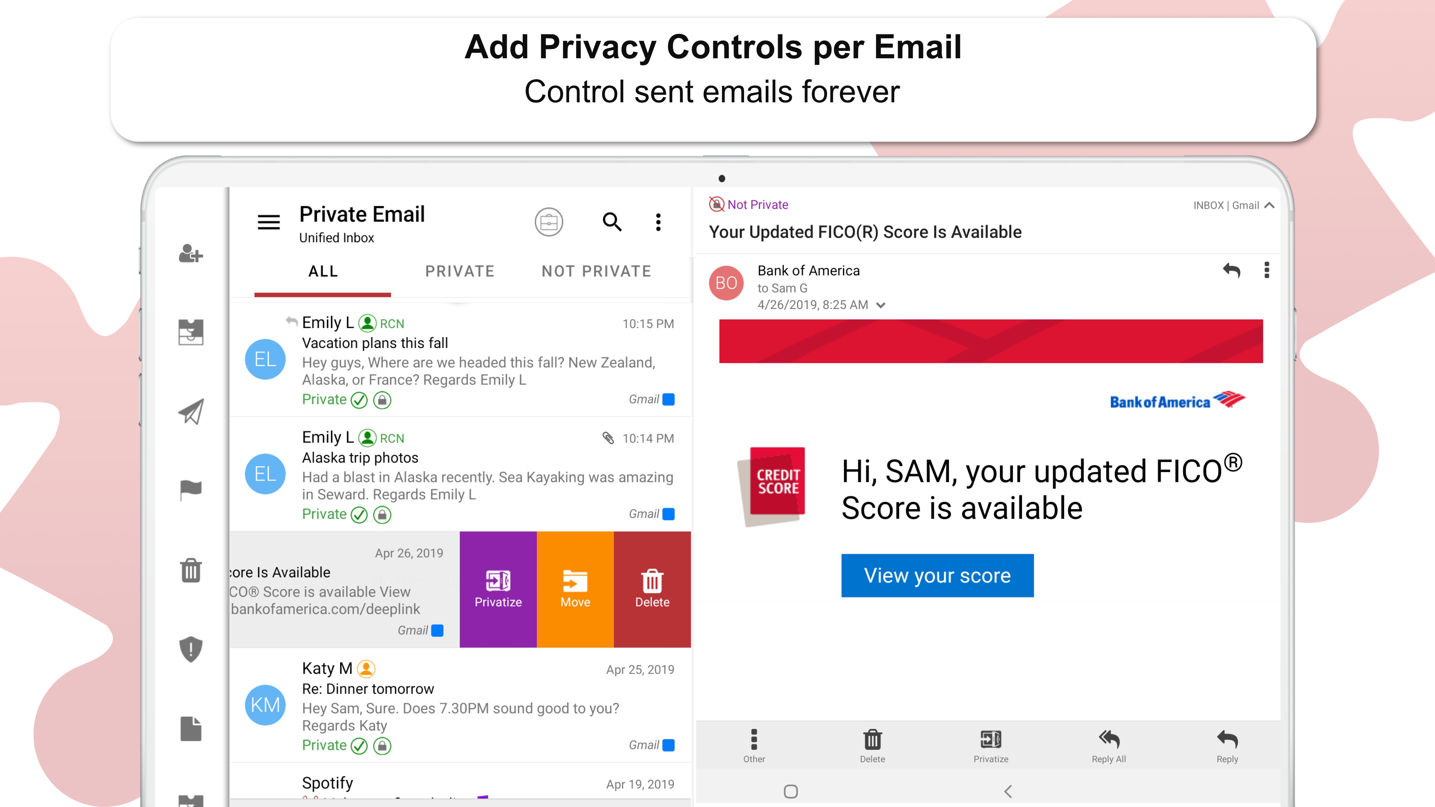The image size is (1435, 807).
Task: Click the EL avatar of Vacation plans email
Action: (x=265, y=359)
